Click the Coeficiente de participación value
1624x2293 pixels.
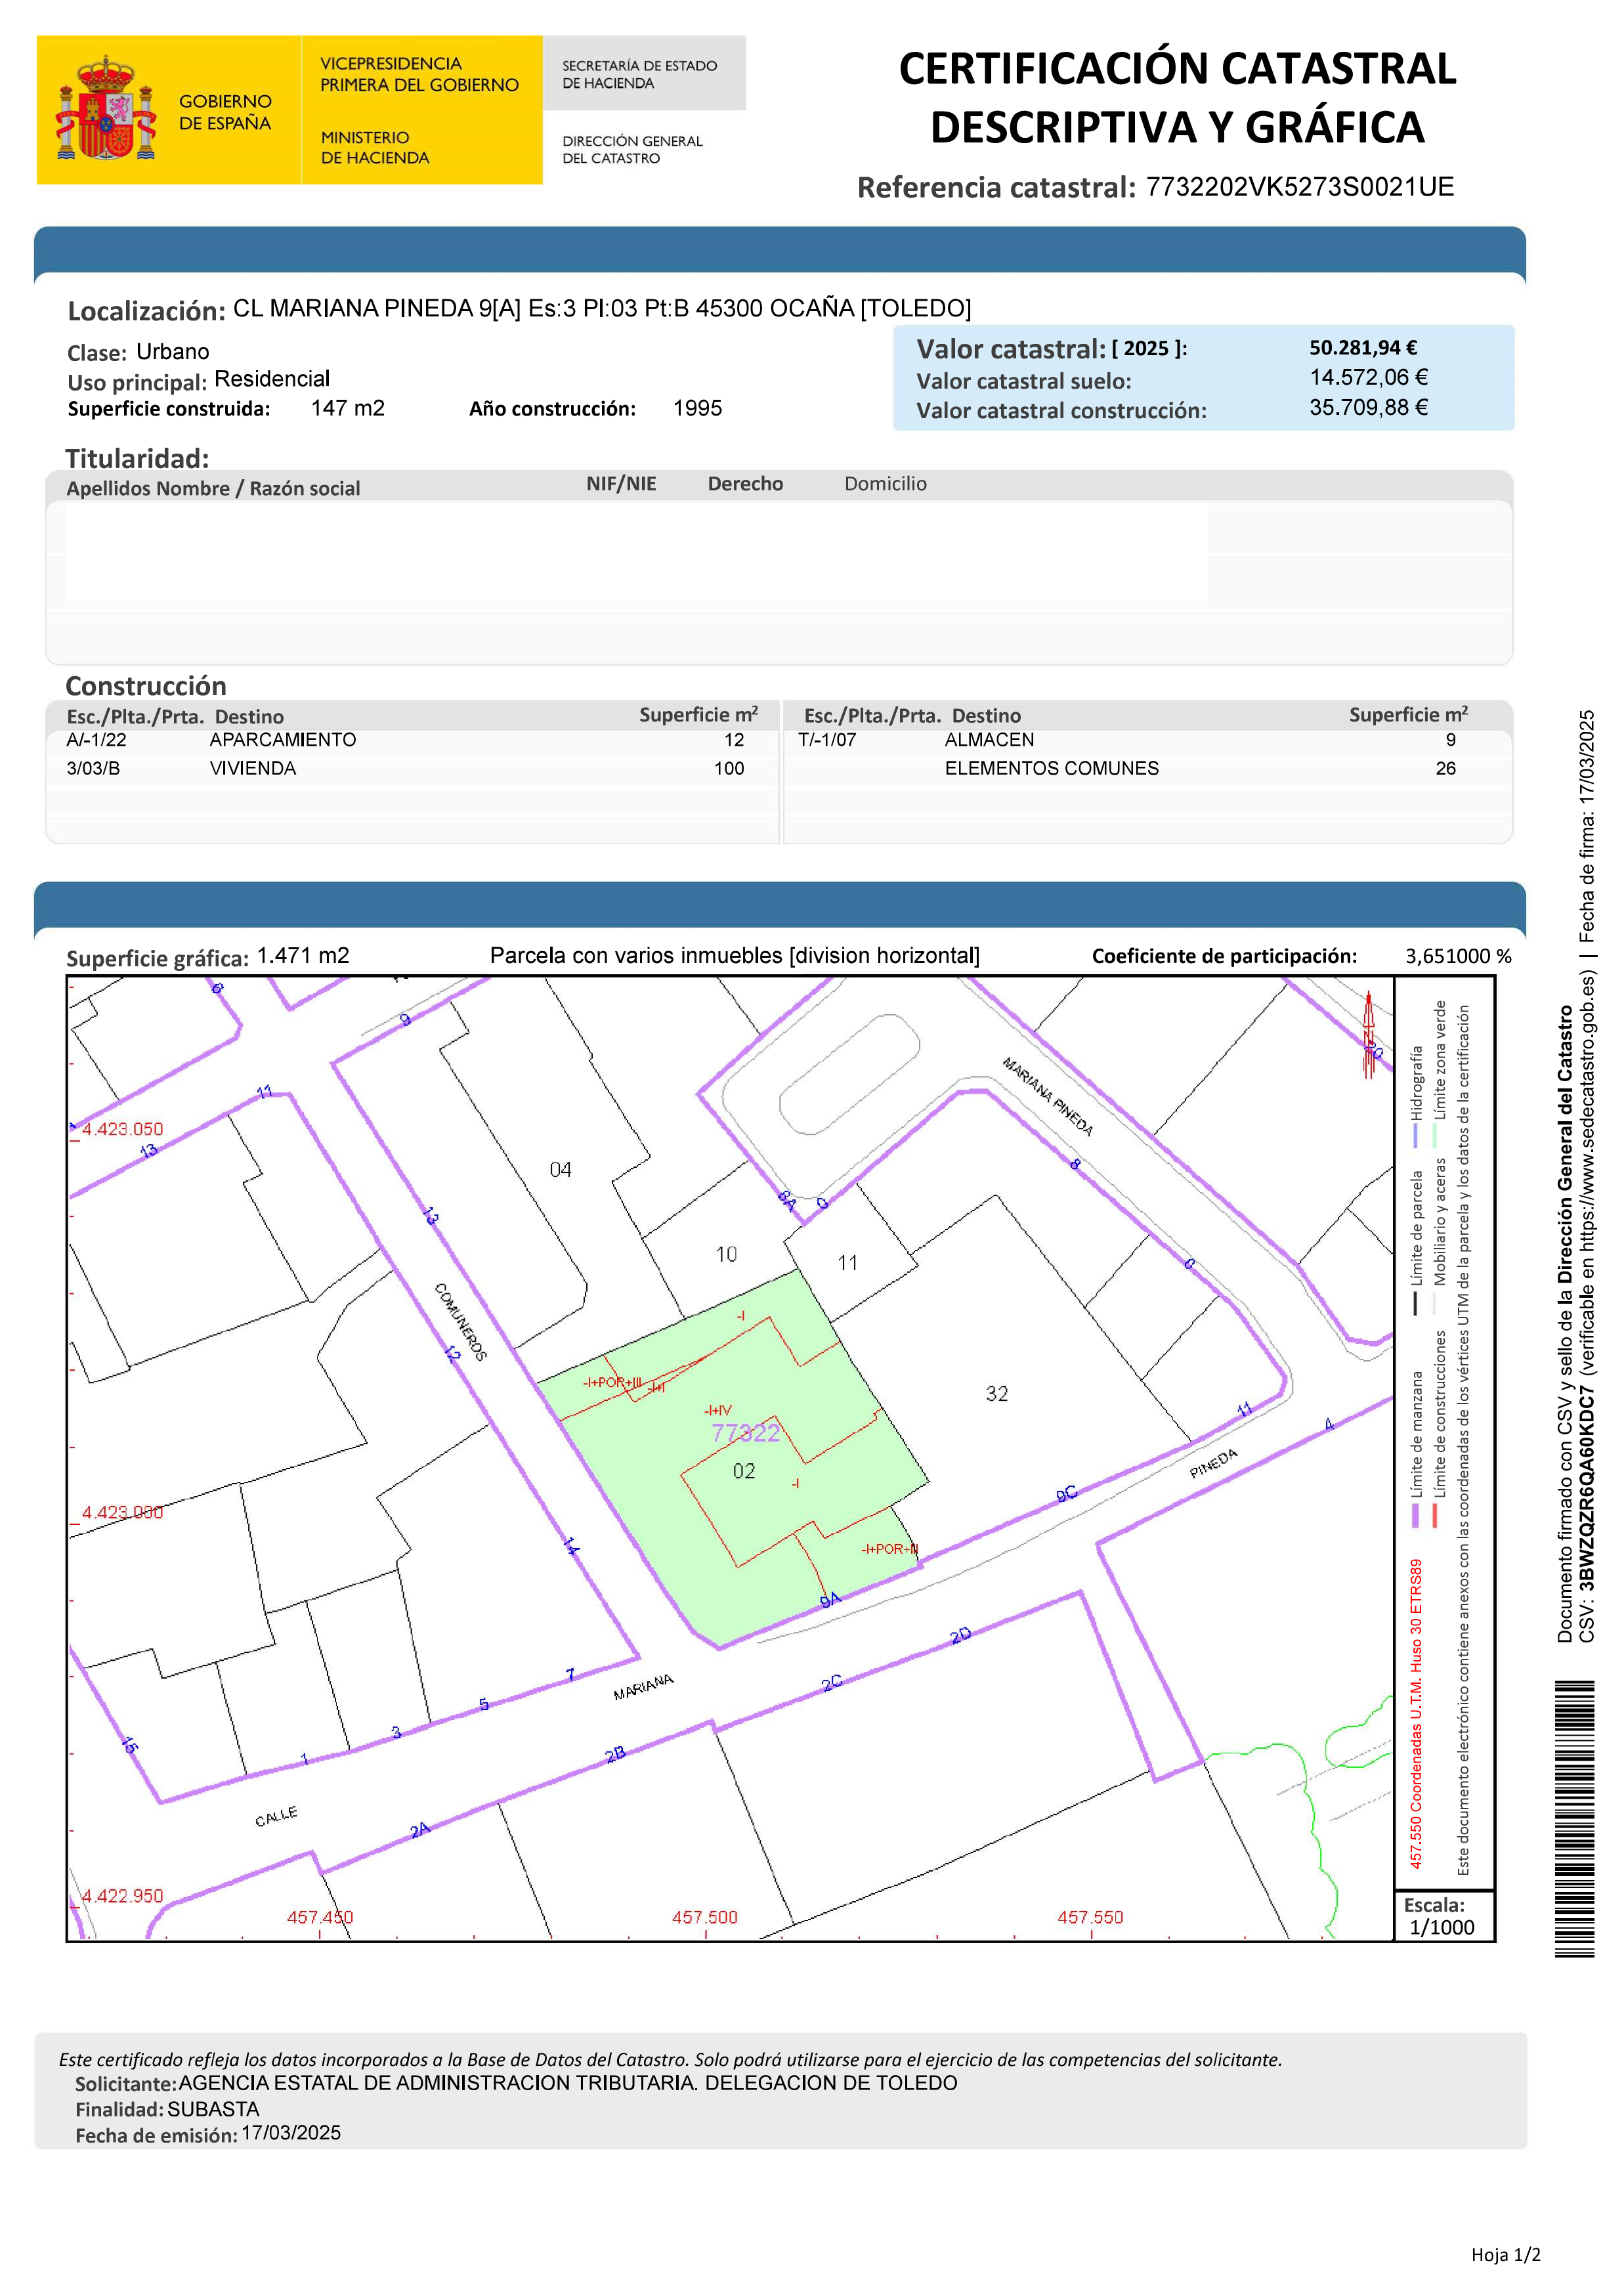1458,956
